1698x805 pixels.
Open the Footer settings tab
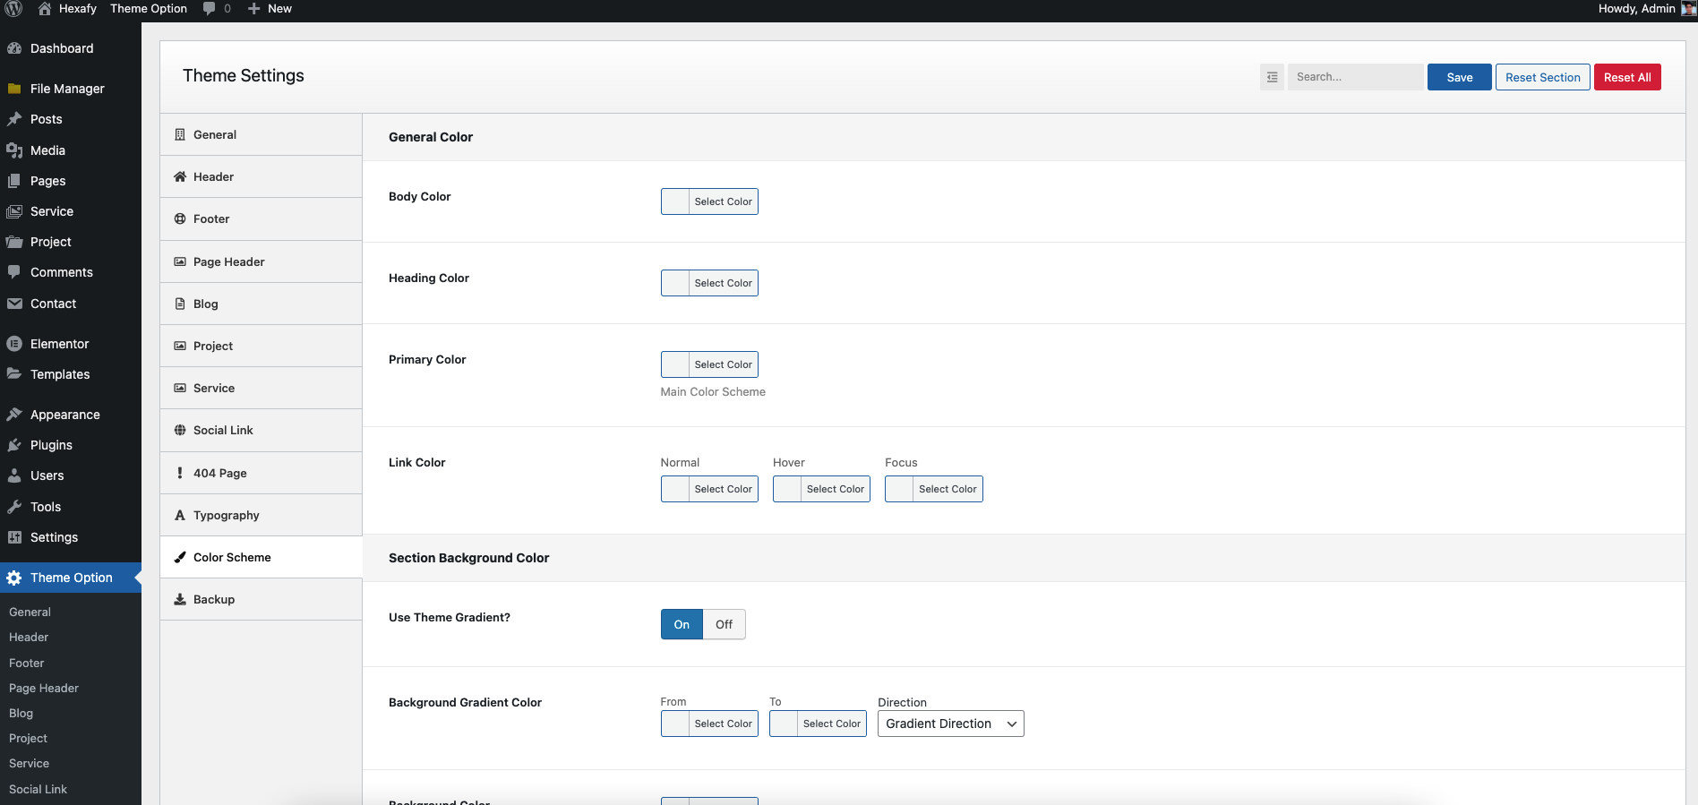(x=261, y=218)
